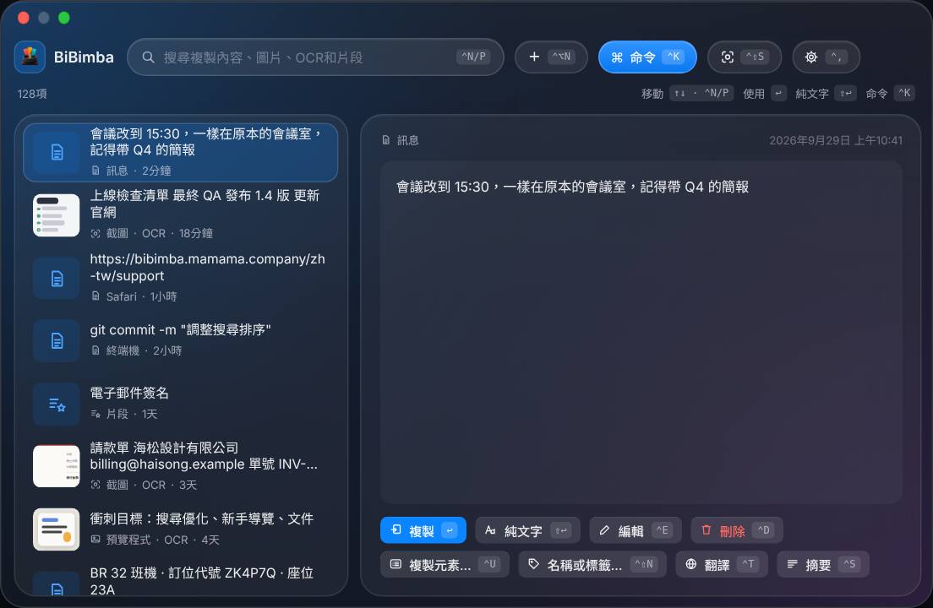Click the snippet star icon for 電子郵件簽名

point(57,404)
